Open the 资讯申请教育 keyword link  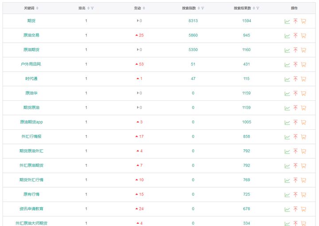click(x=31, y=209)
